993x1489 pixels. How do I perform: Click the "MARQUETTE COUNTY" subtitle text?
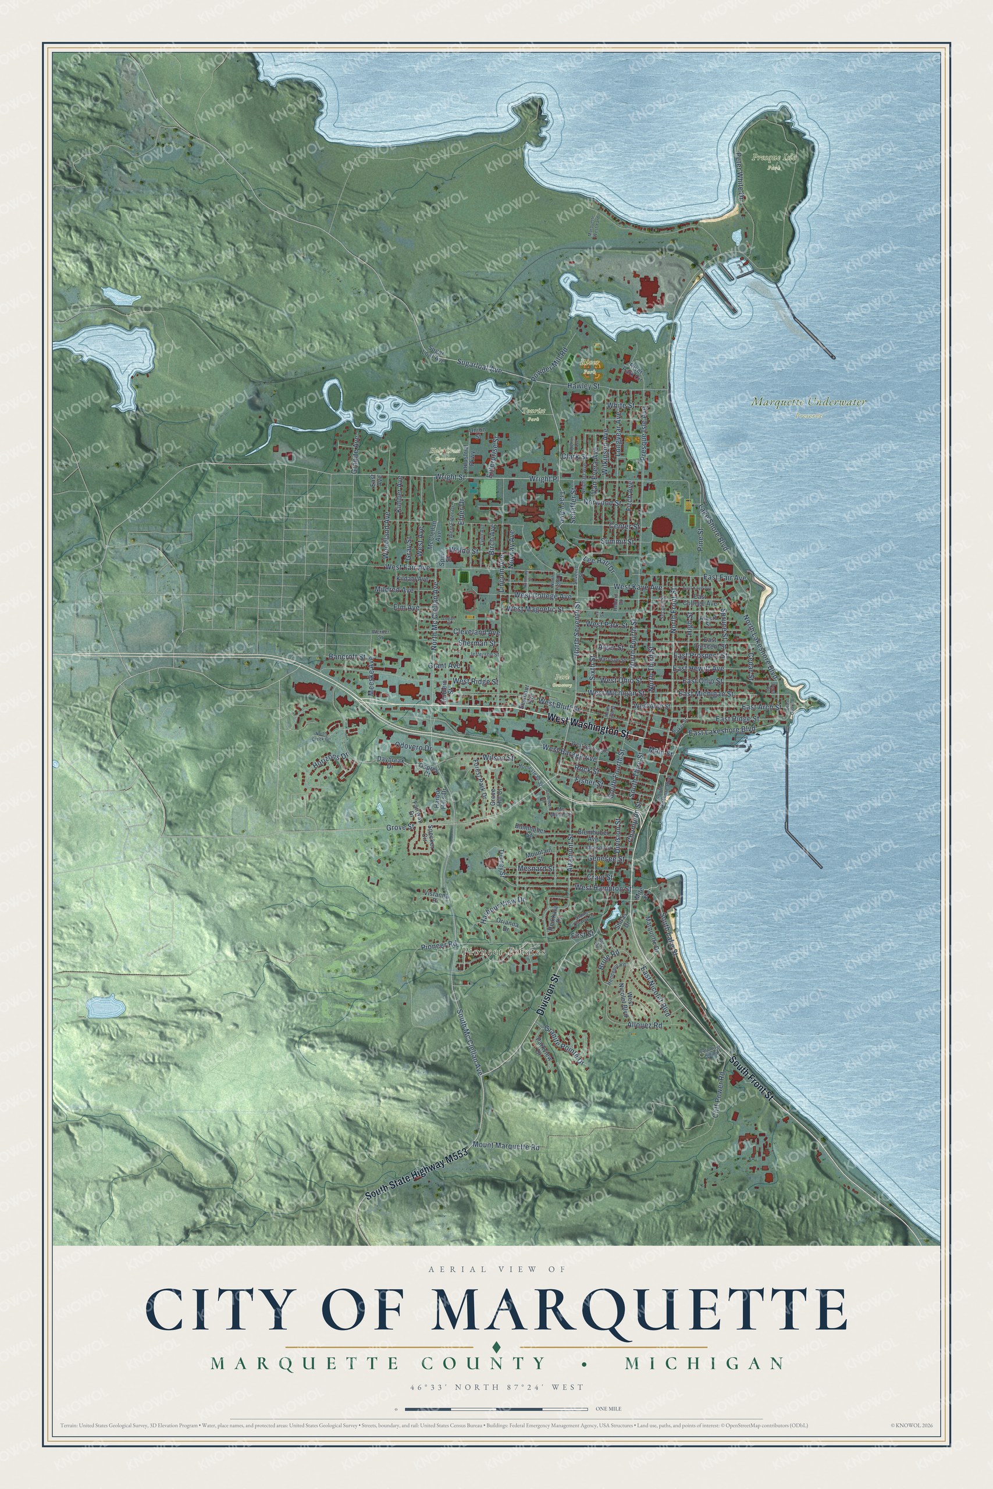tap(378, 1363)
